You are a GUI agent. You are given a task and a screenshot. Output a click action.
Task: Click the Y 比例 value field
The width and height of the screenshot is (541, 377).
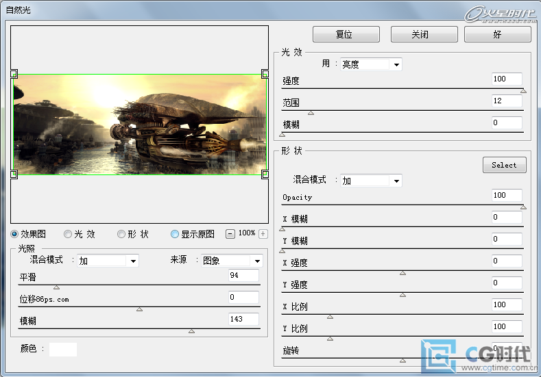(x=507, y=327)
